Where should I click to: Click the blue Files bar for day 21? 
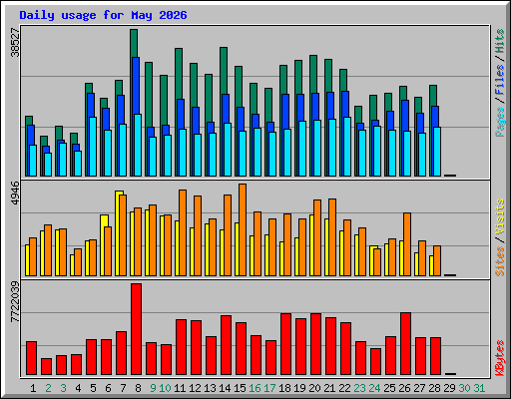pyautogui.click(x=330, y=106)
